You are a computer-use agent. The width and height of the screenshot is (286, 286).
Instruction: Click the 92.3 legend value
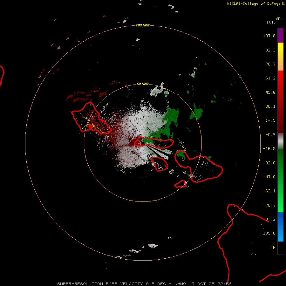pos(270,50)
